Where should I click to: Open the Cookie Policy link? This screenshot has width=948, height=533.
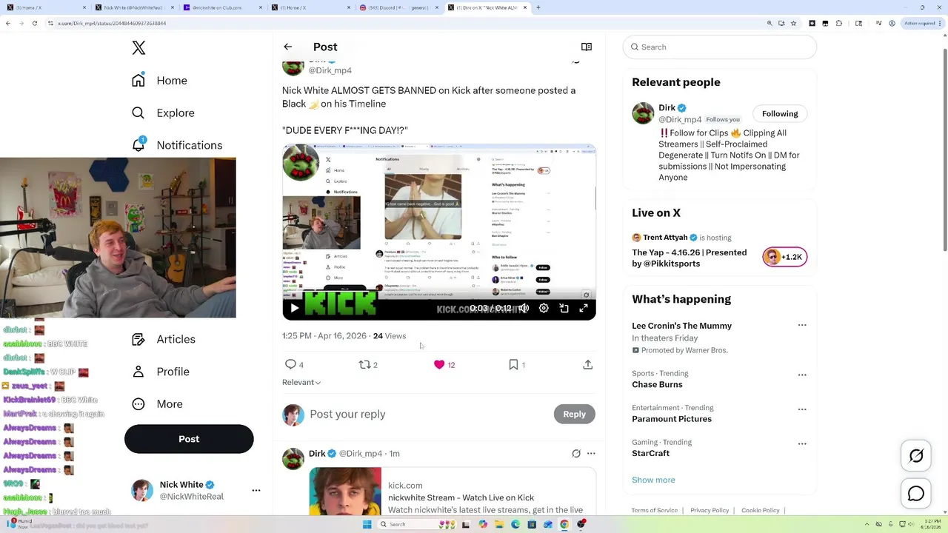click(760, 510)
